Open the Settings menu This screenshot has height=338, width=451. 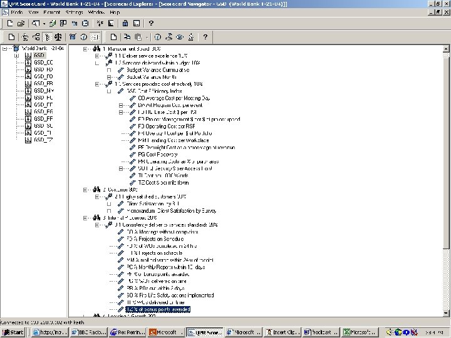click(x=74, y=12)
